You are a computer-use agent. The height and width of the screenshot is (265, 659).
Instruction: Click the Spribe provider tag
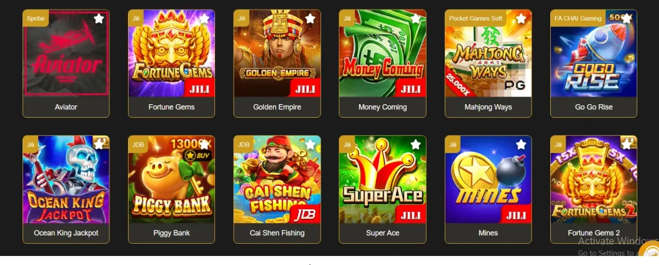(36, 18)
